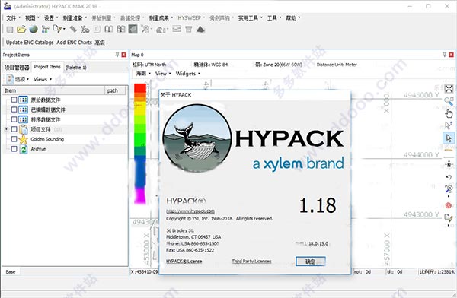The width and height of the screenshot is (457, 298).
Task: Select the pan hand tool
Action: click(x=449, y=113)
